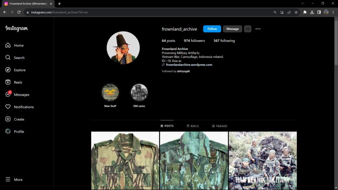Click the install app icon in address bar
Viewport: 338px width, 190px height.
(282, 12)
